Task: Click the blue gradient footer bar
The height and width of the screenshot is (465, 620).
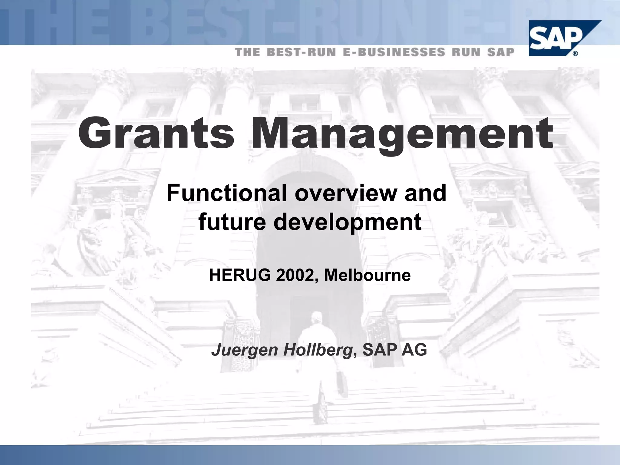Action: [310, 455]
